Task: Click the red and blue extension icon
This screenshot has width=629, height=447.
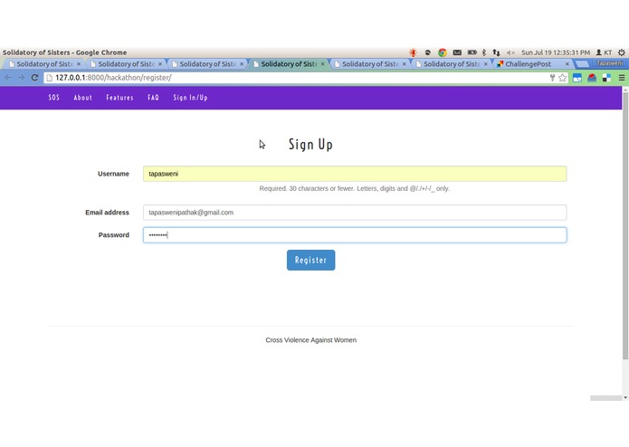Action: point(592,78)
